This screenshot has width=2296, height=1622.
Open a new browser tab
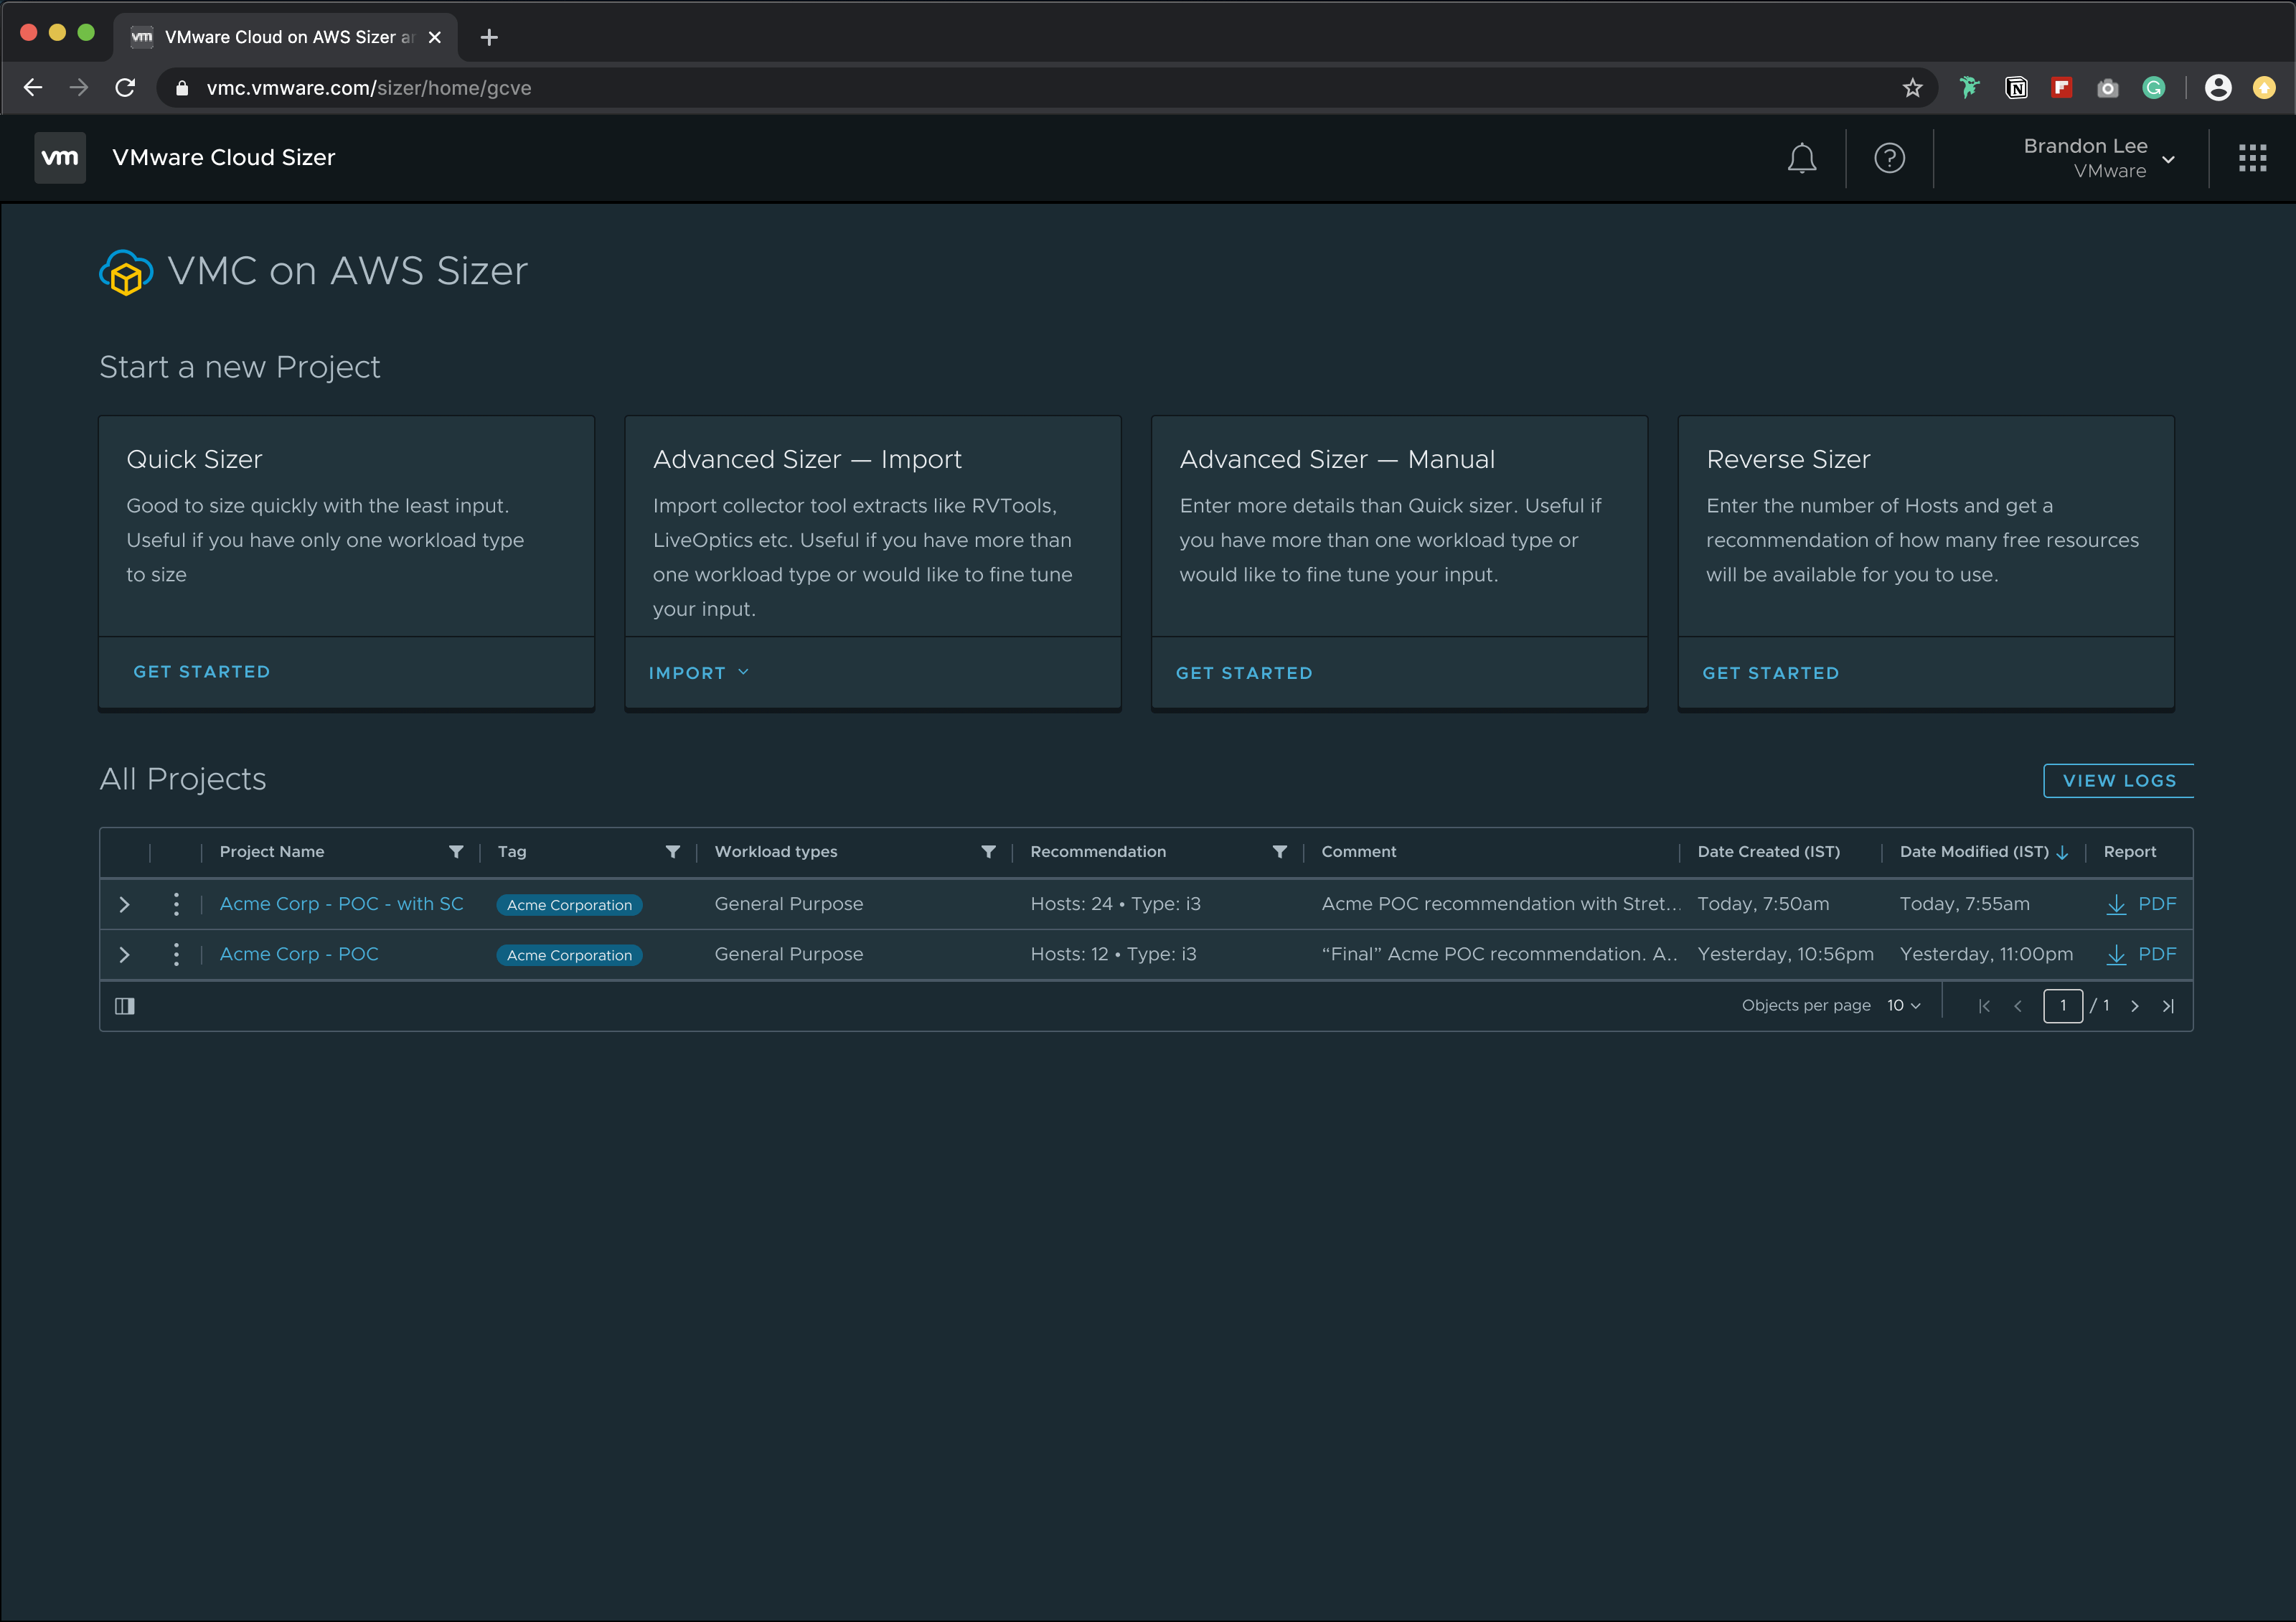click(x=489, y=38)
